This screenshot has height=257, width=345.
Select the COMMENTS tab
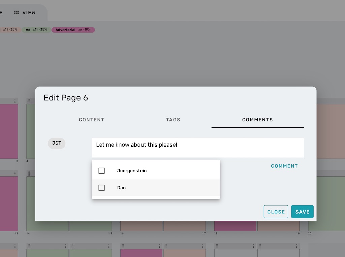point(257,120)
